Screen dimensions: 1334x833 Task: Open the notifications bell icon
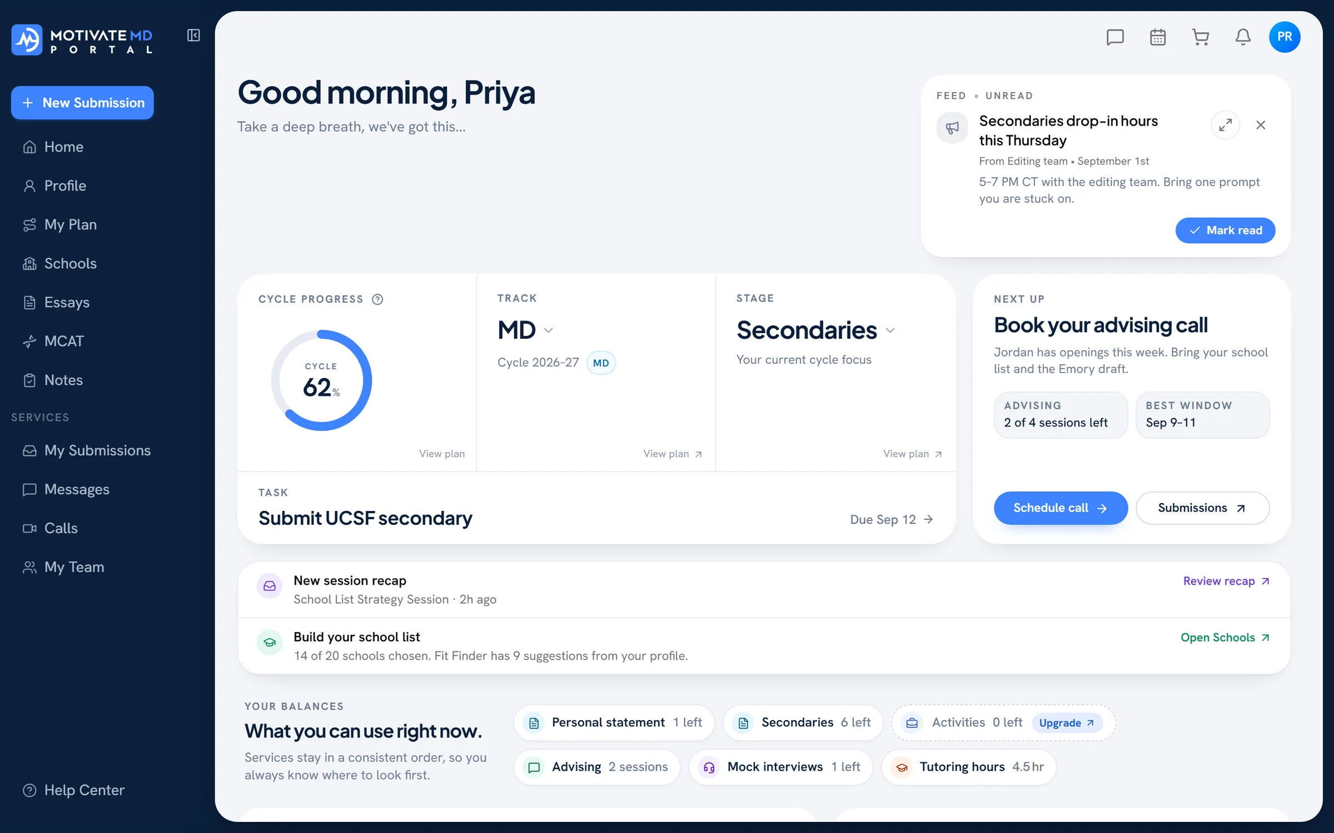tap(1243, 37)
